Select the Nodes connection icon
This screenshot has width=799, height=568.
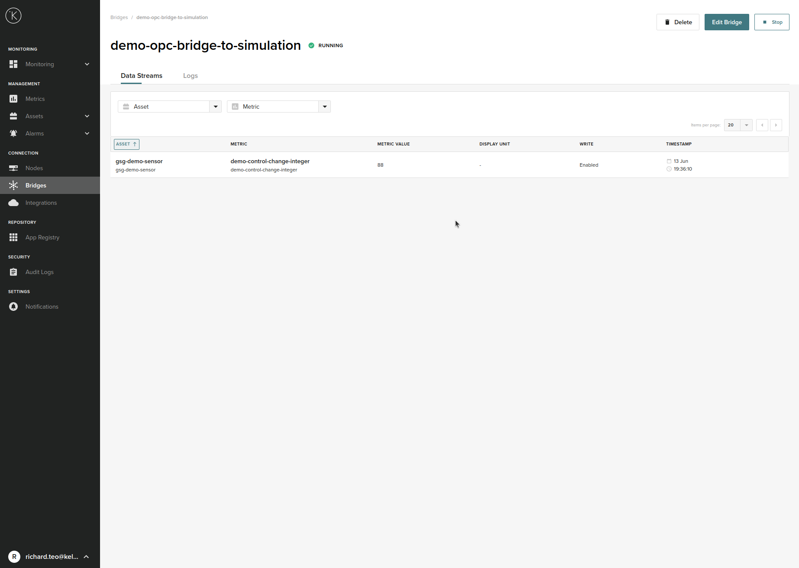click(x=13, y=168)
